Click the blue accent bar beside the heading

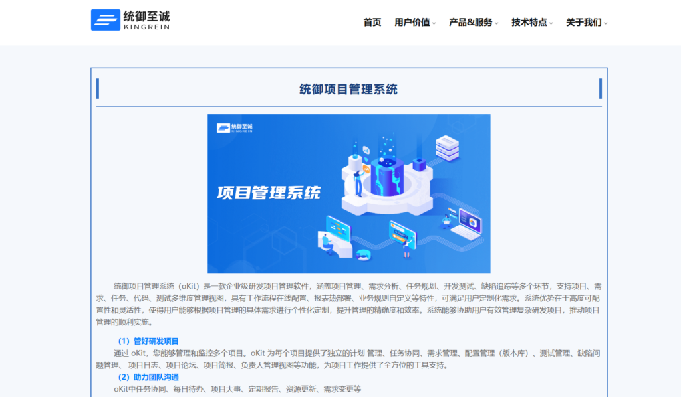(98, 88)
